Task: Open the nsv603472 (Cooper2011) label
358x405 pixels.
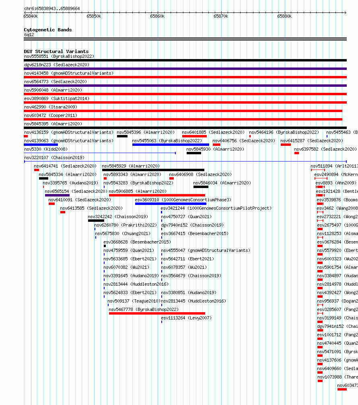Action: 51,115
